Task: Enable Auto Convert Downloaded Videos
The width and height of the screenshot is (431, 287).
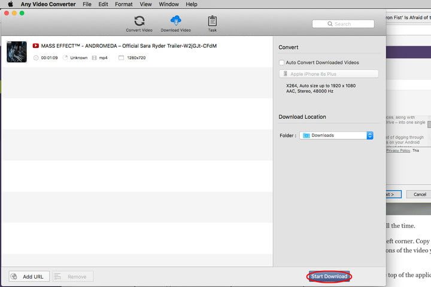Action: [x=281, y=62]
